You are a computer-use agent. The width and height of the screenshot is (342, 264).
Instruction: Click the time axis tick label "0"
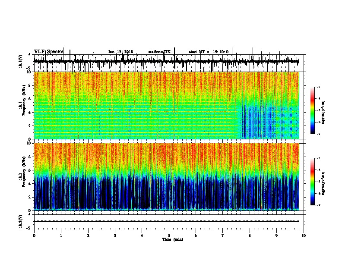pos(34,235)
